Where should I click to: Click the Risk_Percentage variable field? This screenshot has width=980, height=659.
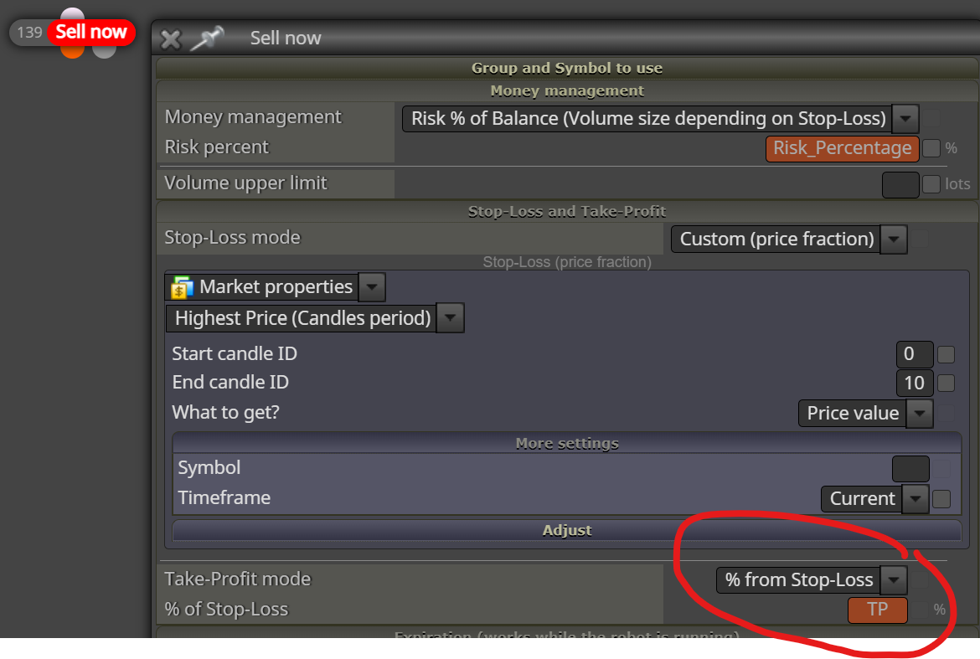pyautogui.click(x=842, y=148)
